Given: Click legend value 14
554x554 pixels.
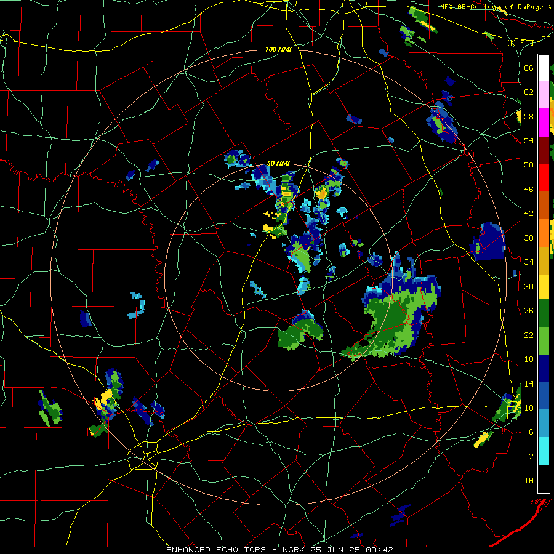Looking at the screenshot, I should click(529, 383).
